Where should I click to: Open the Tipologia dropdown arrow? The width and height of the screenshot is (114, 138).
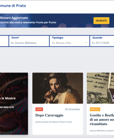click(x=86, y=43)
